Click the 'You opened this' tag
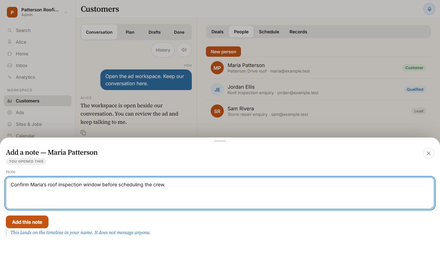The height and width of the screenshot is (275, 440). coord(26,161)
